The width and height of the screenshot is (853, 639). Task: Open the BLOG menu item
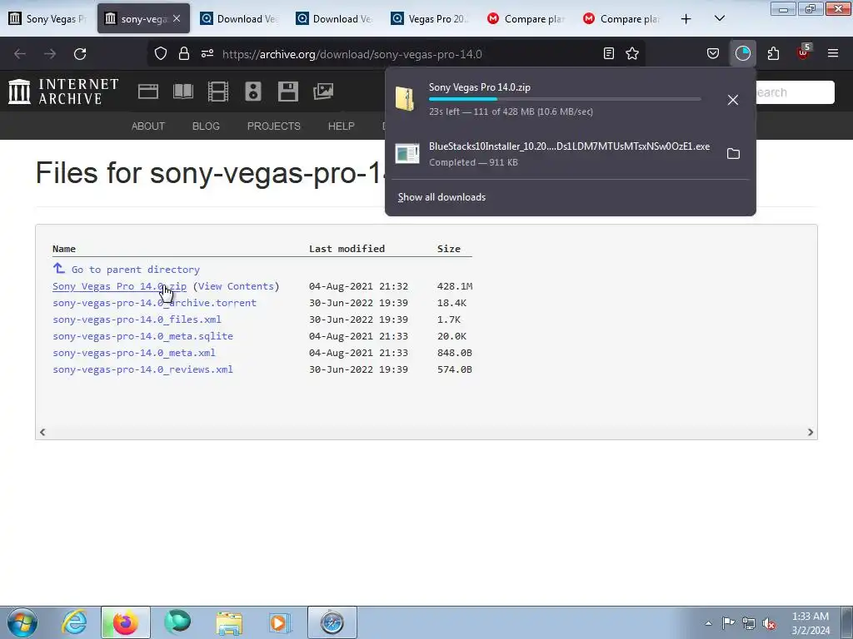tap(206, 126)
